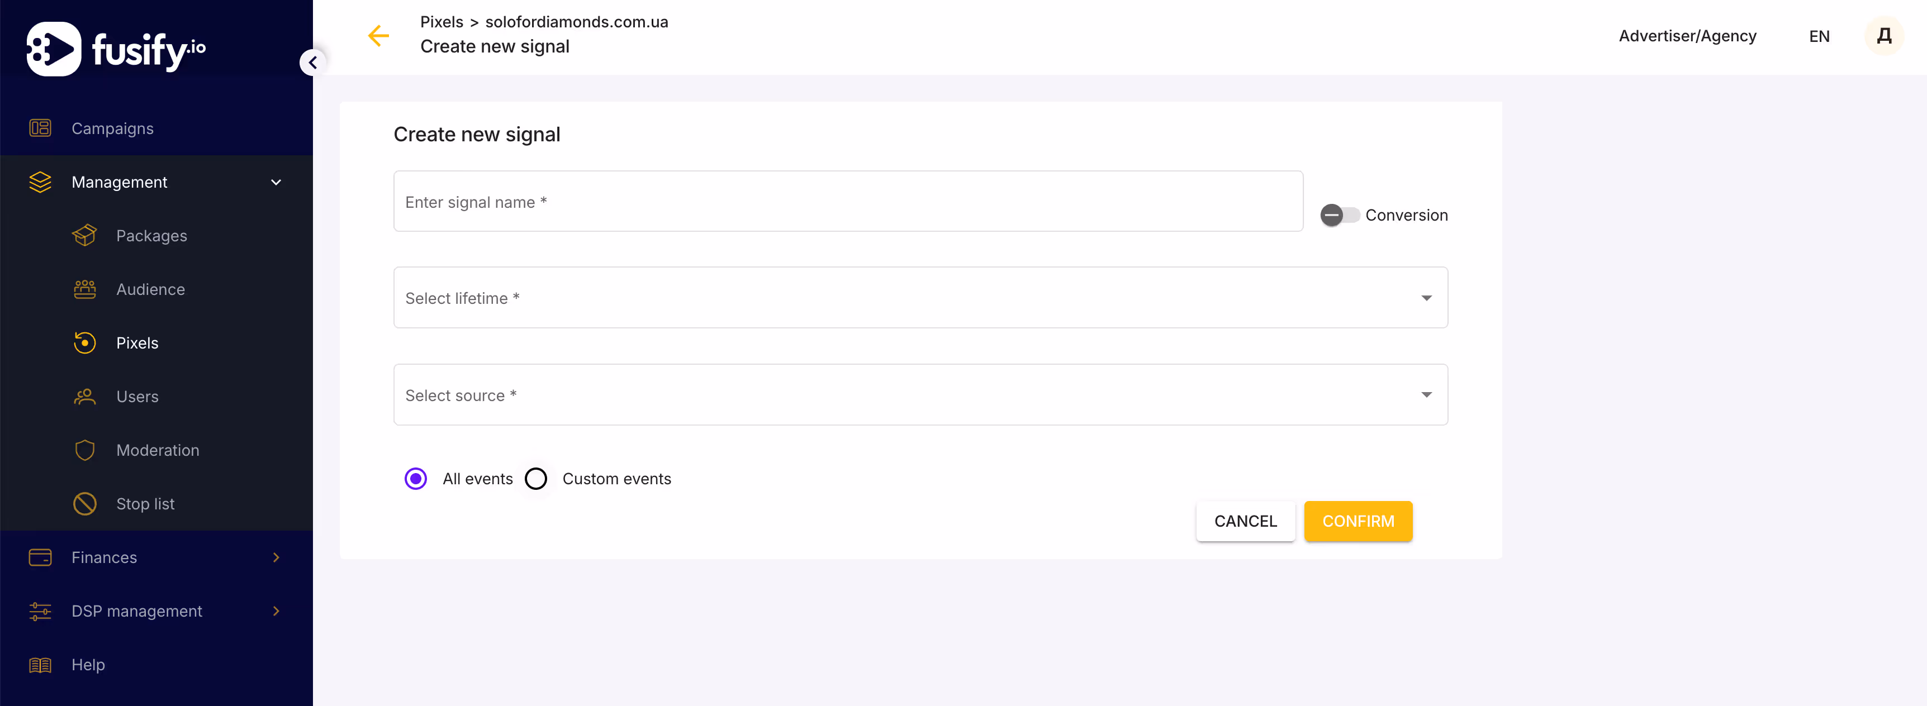Click the Stop list ban icon

[84, 504]
